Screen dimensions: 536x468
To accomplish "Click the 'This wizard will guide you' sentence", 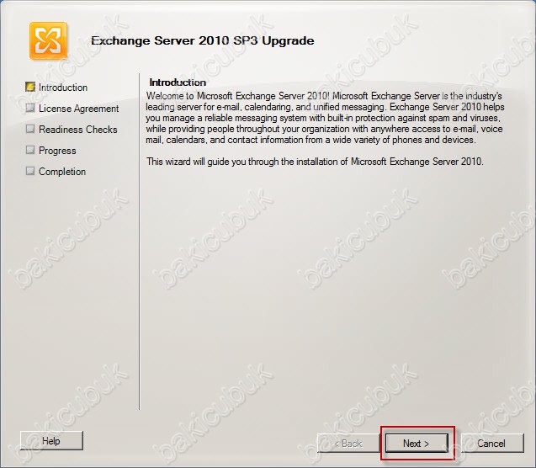I will coord(315,162).
